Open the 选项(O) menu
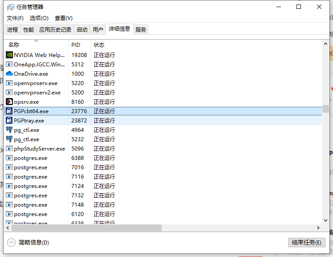The height and width of the screenshot is (257, 333). (39, 18)
